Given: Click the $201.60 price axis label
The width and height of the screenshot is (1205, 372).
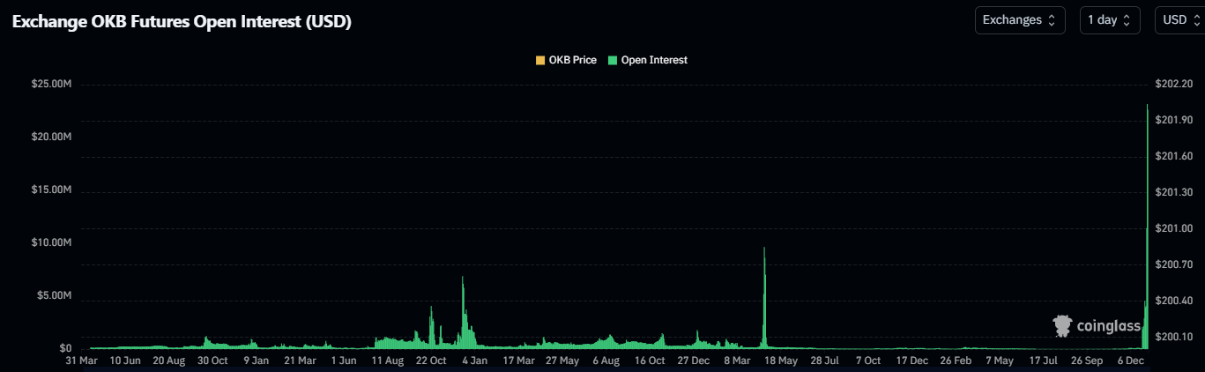Looking at the screenshot, I should [x=1173, y=156].
